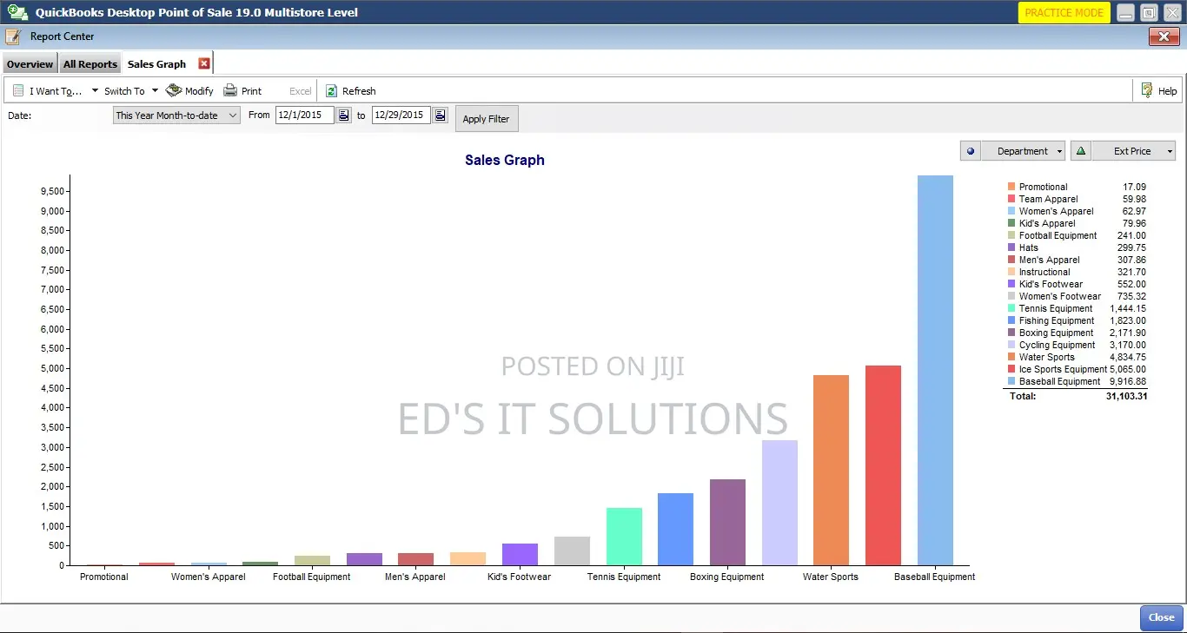Click the green triangle sort icon
1187x633 pixels.
point(1081,151)
